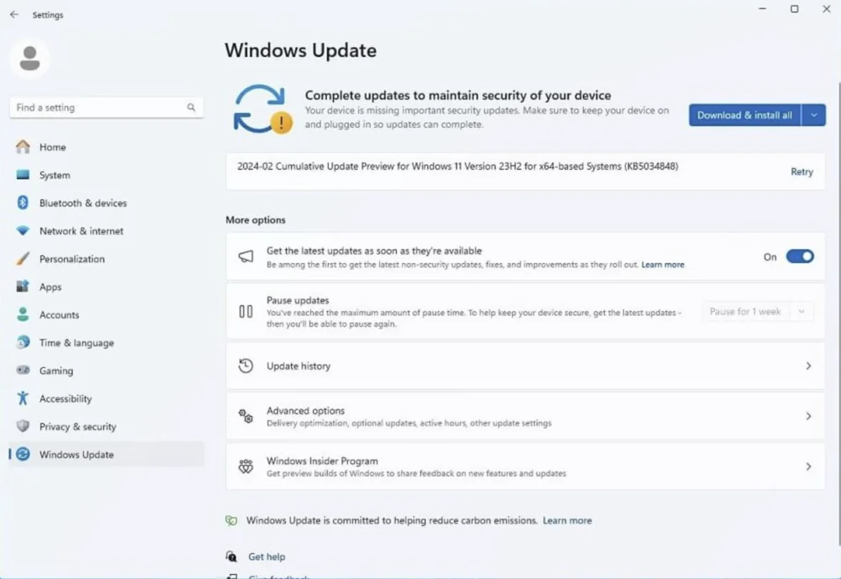Click the Accessibility figure icon
This screenshot has height=579, width=841.
[23, 397]
